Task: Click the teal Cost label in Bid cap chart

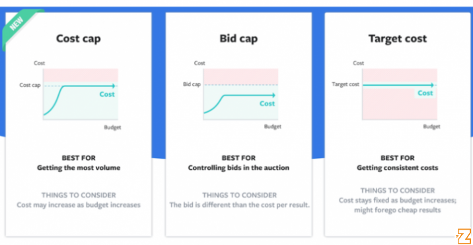Action: point(268,103)
